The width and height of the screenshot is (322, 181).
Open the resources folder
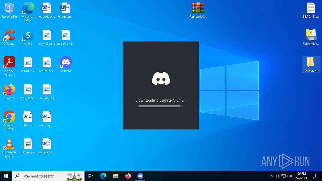point(311,65)
